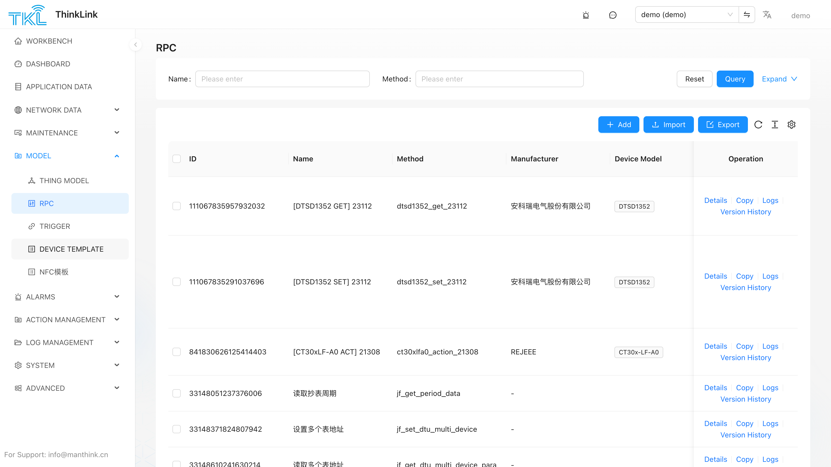Expand the Network Data menu chevron
The image size is (831, 467).
[117, 110]
